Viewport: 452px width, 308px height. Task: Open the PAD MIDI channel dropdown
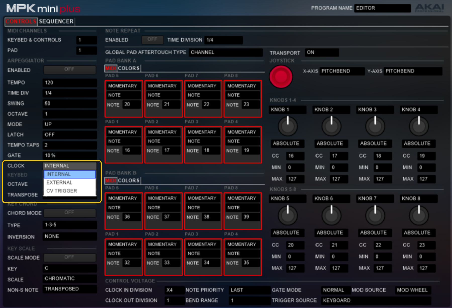coord(86,50)
